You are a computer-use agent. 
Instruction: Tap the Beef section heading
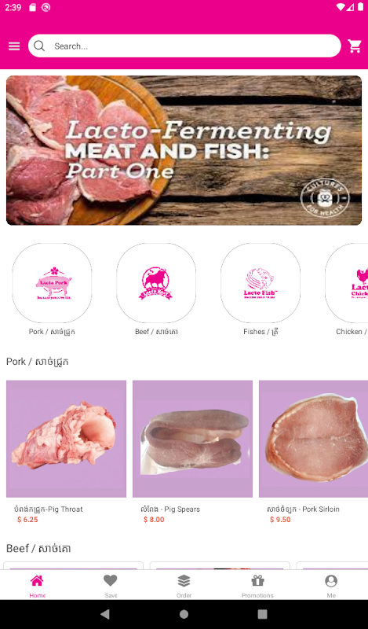click(x=38, y=548)
